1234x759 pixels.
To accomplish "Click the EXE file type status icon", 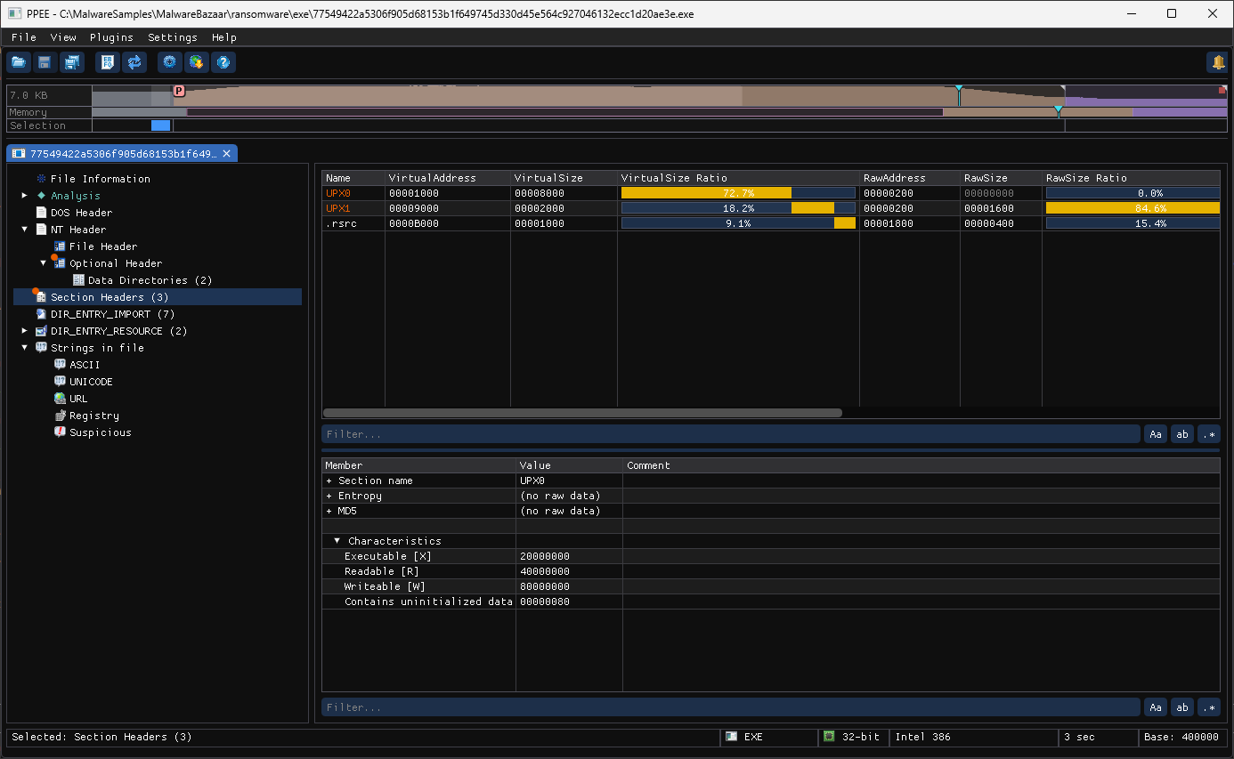I will tap(731, 737).
